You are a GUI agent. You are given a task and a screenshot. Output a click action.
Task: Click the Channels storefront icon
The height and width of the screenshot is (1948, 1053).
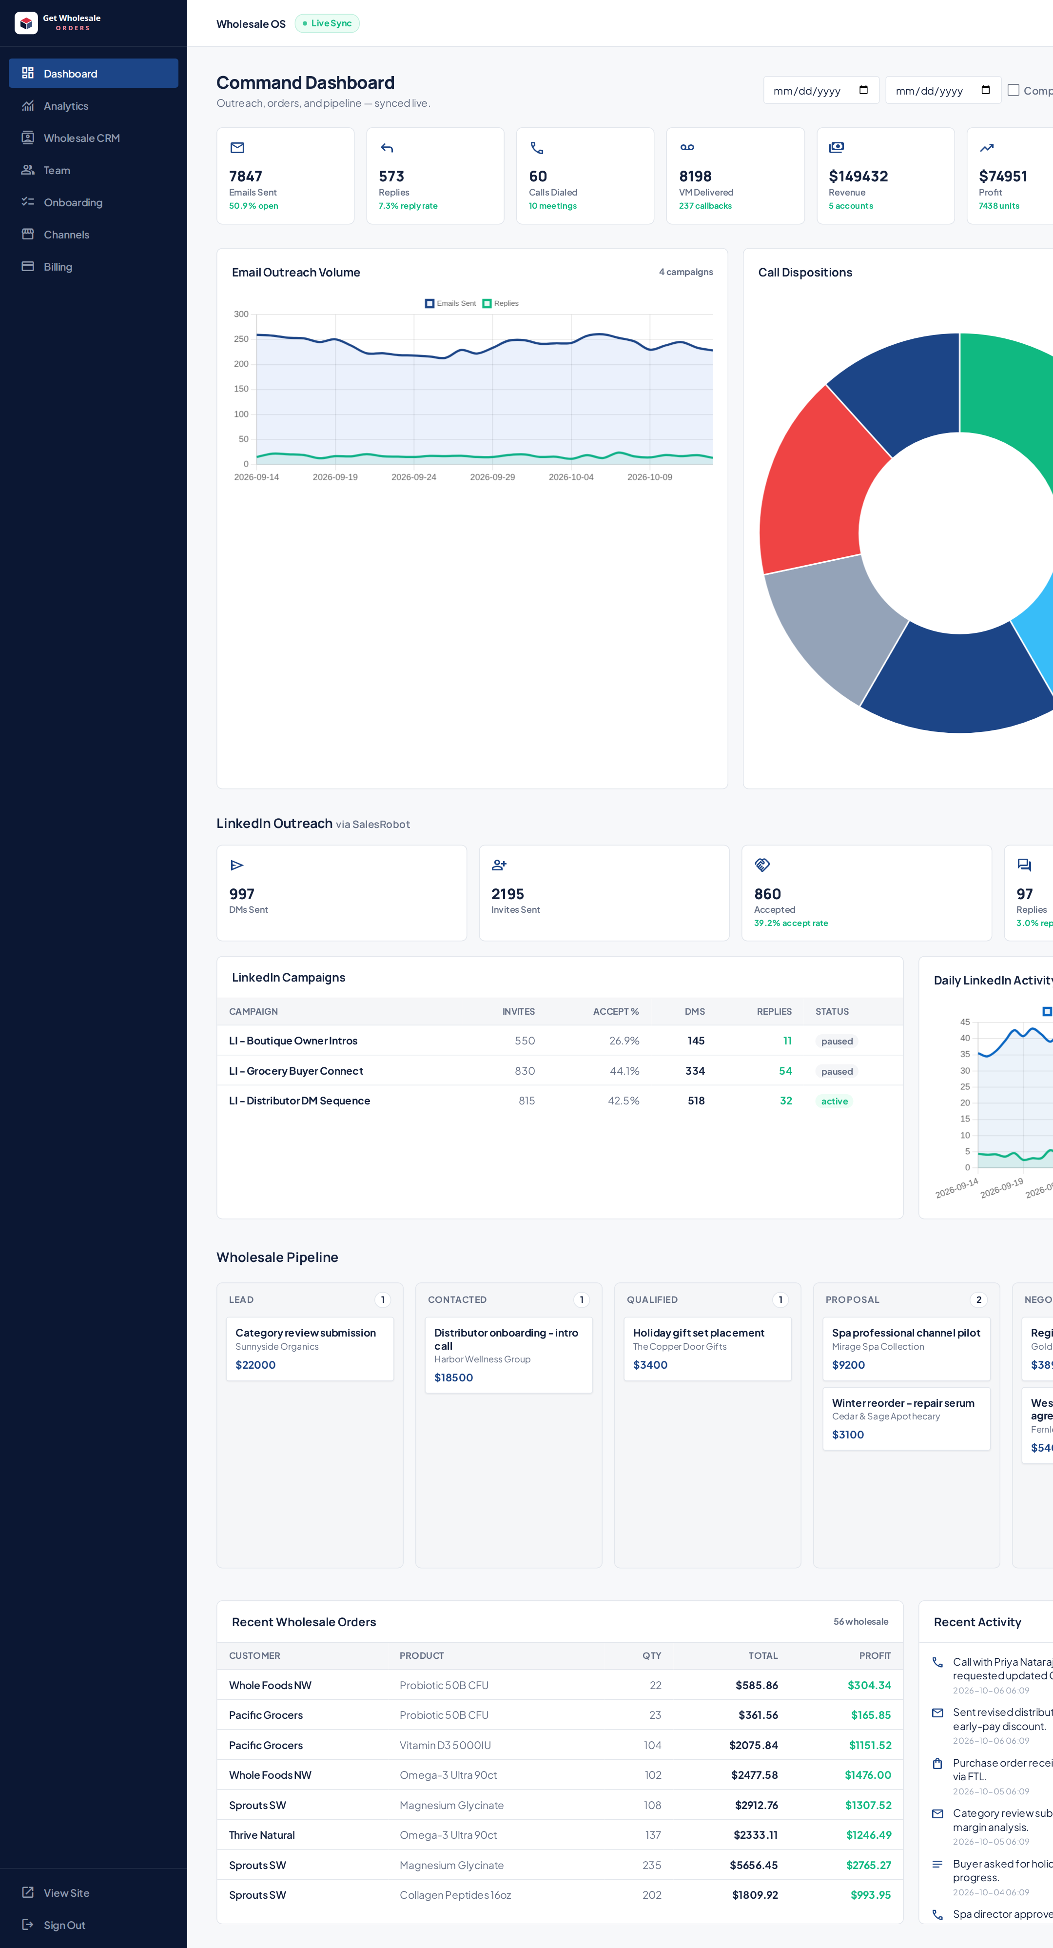[28, 235]
